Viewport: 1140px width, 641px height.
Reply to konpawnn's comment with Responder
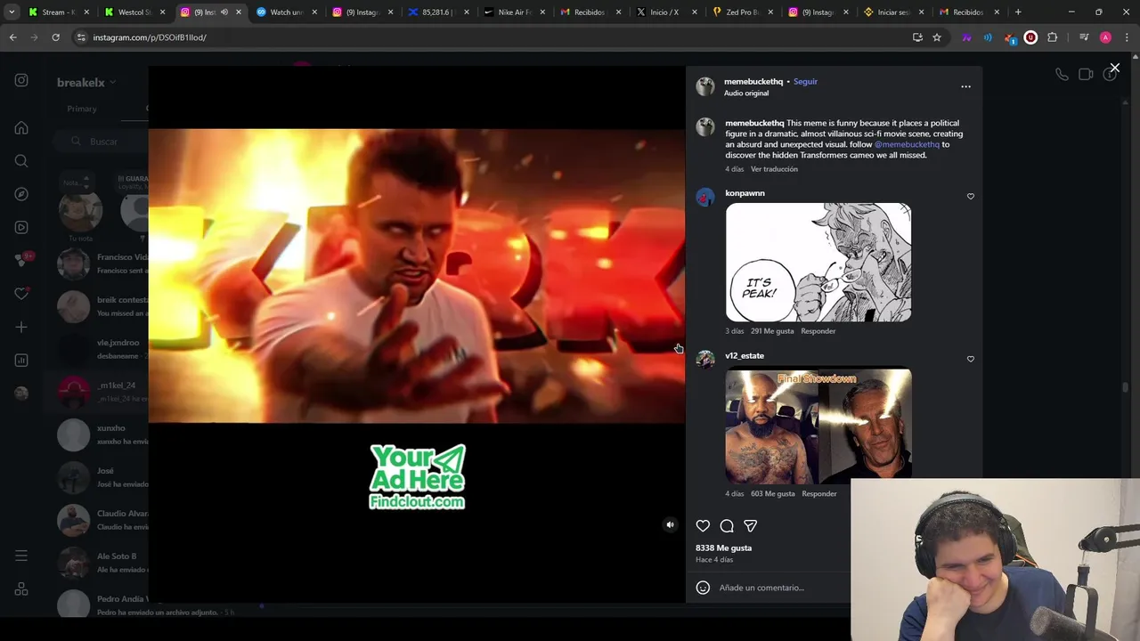click(x=818, y=331)
